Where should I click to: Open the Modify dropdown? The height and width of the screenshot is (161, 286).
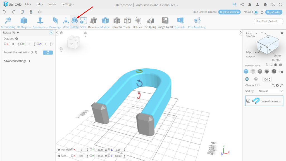tap(105, 23)
